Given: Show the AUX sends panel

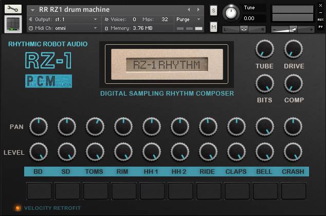Looking at the screenshot, I should (320, 20).
